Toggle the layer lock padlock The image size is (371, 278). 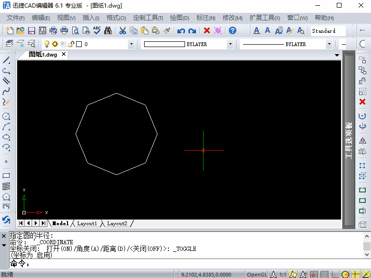pyautogui.click(x=71, y=44)
